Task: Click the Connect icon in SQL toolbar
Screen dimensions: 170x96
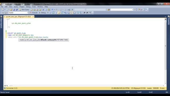Action: [3, 13]
